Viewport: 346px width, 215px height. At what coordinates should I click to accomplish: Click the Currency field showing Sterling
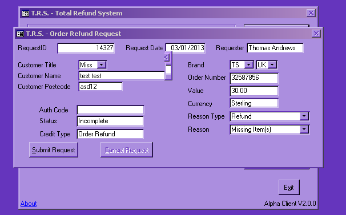(x=254, y=103)
